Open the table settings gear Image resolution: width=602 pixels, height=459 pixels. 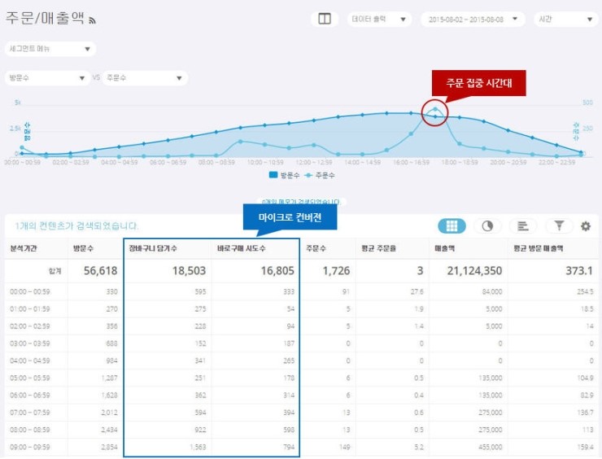click(x=586, y=226)
